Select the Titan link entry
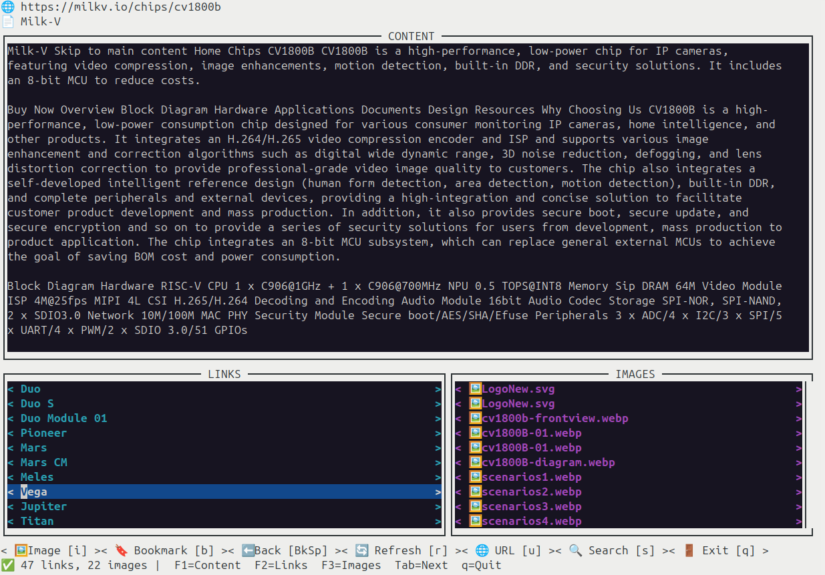 click(x=37, y=522)
